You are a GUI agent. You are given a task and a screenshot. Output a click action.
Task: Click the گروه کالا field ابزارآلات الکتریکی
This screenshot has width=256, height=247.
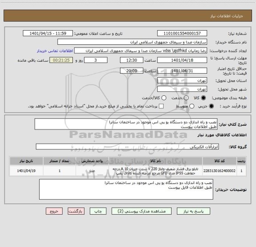128,147
